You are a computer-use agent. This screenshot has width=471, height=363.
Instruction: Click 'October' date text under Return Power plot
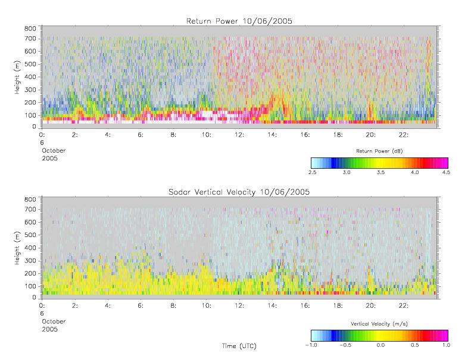tap(54, 150)
